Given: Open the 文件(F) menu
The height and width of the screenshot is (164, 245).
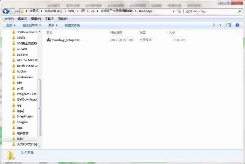Looking at the screenshot, I should pyautogui.click(x=9, y=19).
